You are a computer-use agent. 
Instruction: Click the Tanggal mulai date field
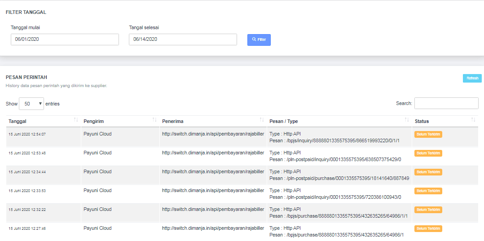point(65,39)
